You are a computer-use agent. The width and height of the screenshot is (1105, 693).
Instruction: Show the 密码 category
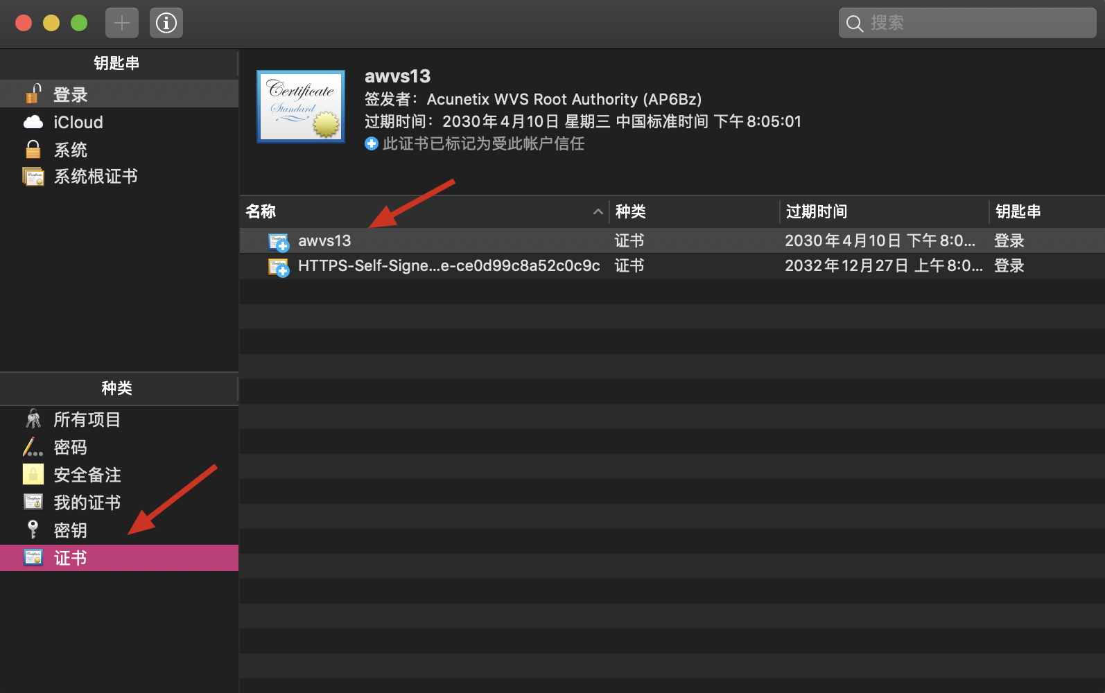pyautogui.click(x=71, y=447)
